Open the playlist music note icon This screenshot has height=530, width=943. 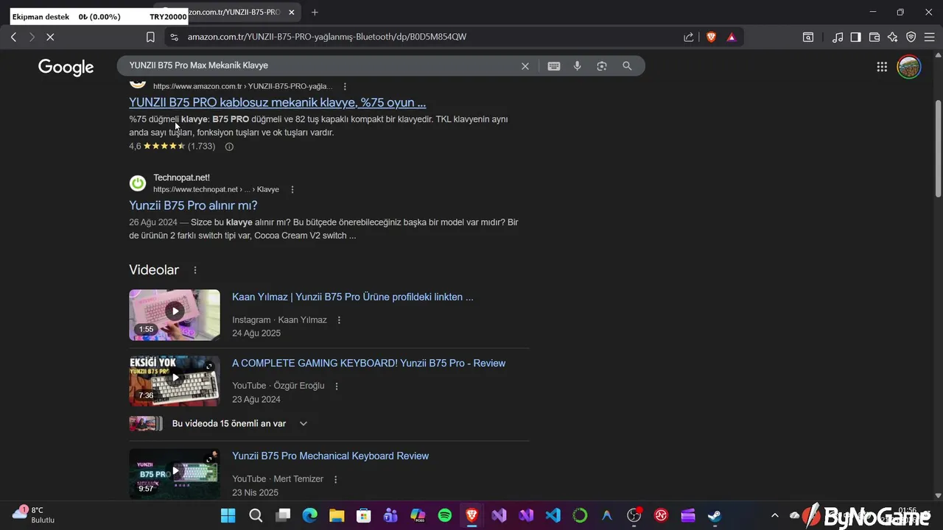pyautogui.click(x=838, y=37)
